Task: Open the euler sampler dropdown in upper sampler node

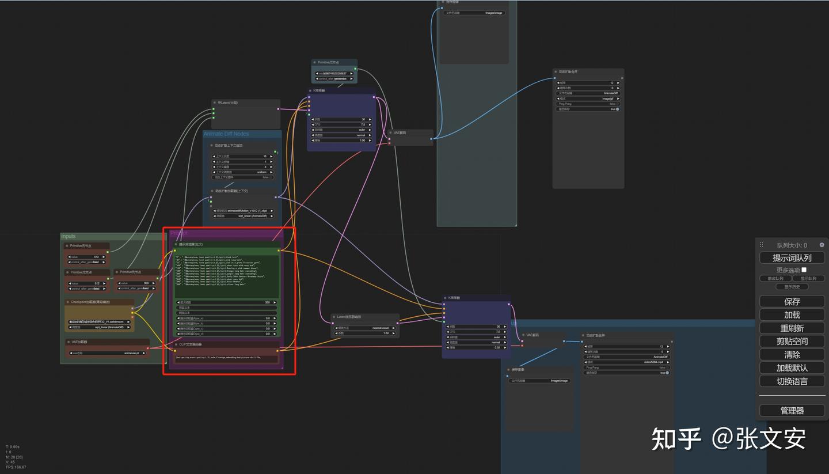Action: [341, 130]
